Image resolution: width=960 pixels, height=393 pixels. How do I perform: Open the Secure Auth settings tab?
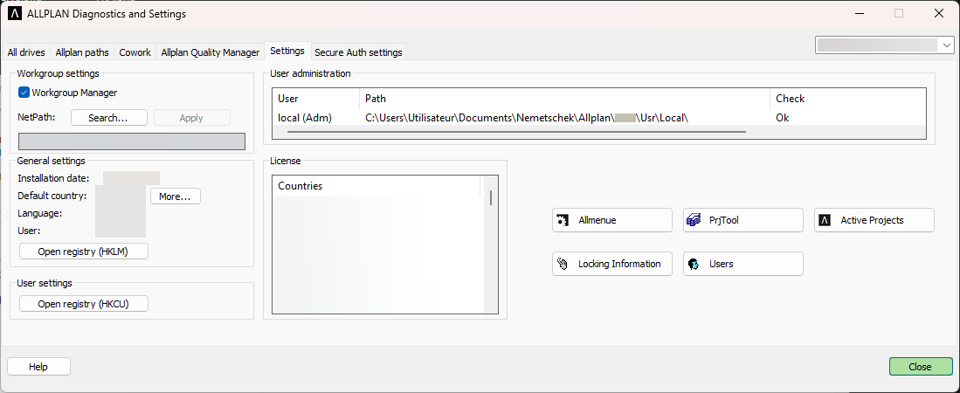pyautogui.click(x=358, y=52)
